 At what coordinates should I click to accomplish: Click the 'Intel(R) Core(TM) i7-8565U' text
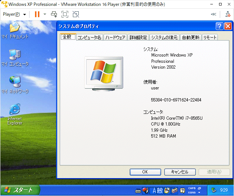click(x=177, y=118)
